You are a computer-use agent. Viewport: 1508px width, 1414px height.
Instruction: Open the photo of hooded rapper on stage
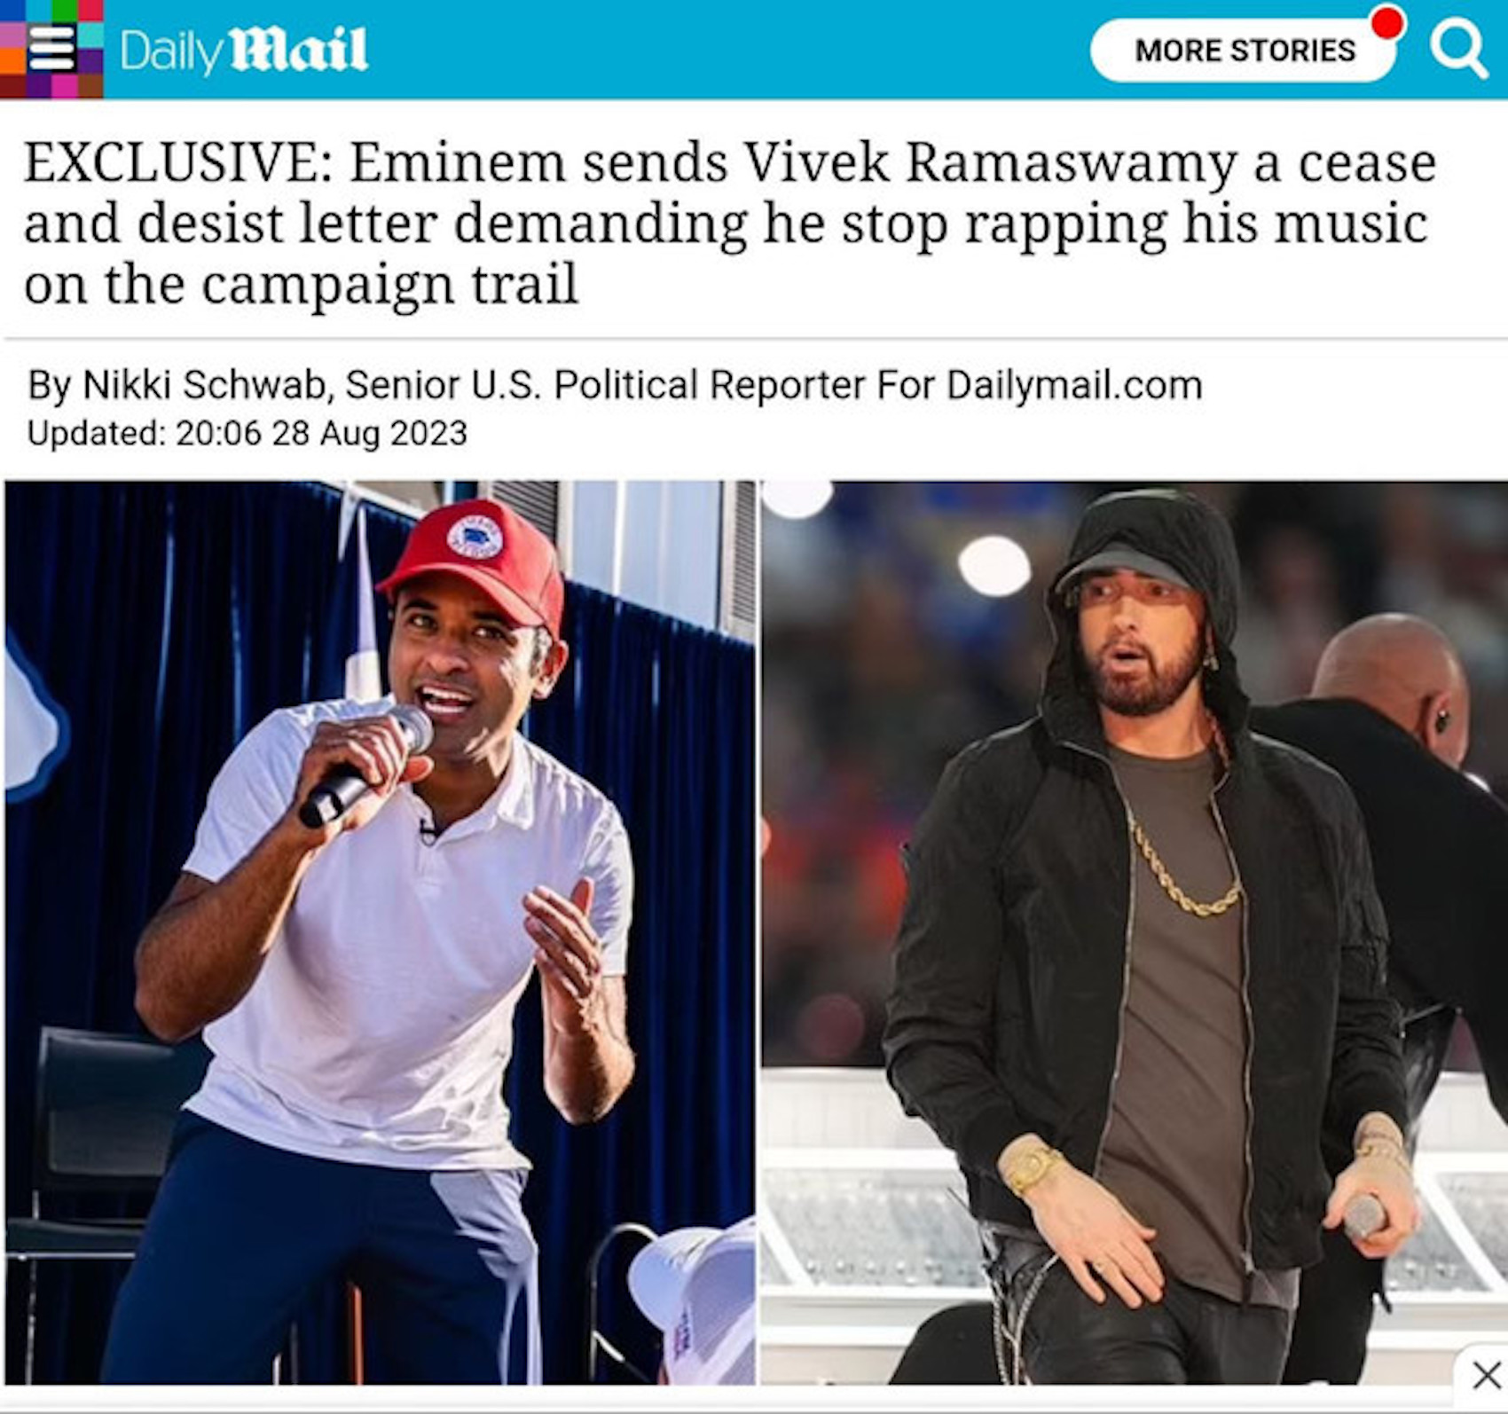1134,932
